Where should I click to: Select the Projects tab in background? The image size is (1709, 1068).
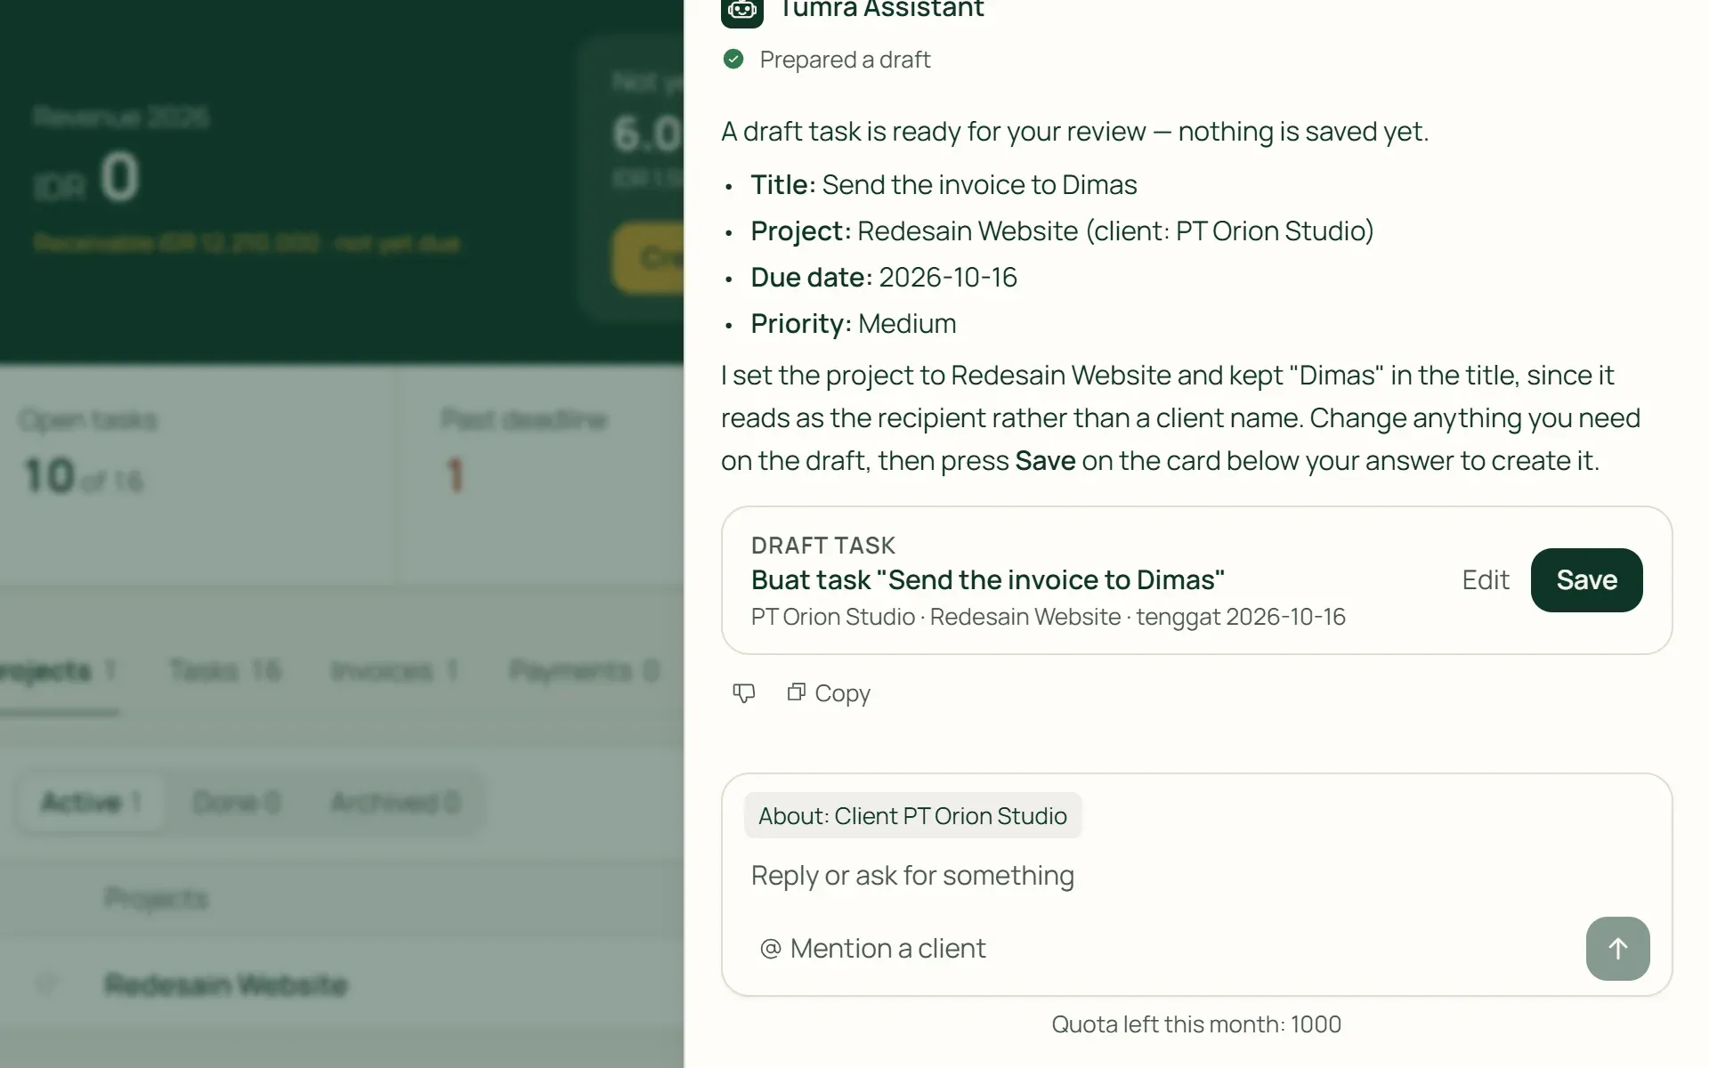(x=58, y=671)
